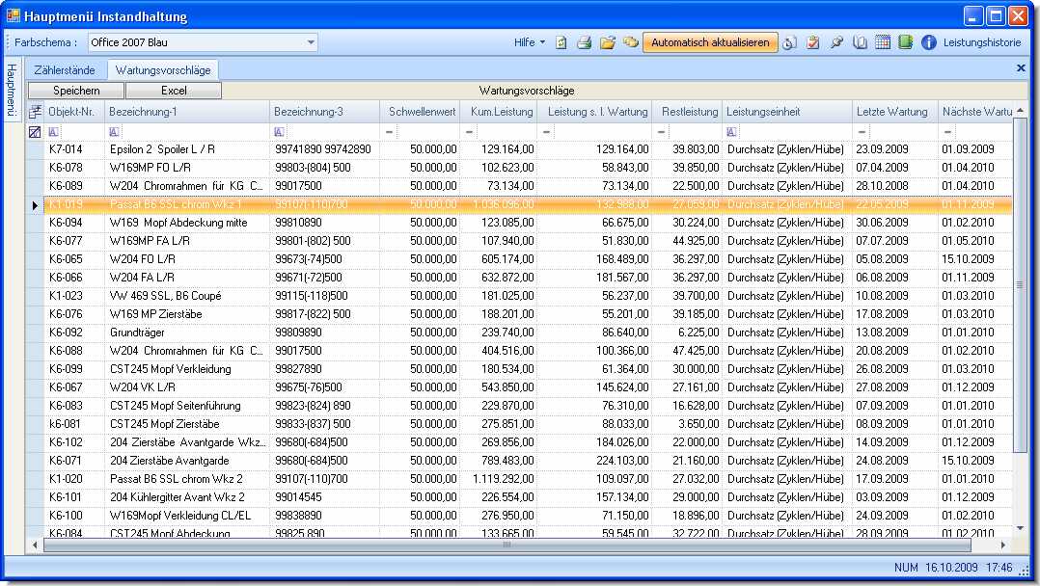The width and height of the screenshot is (1040, 586).
Task: Open Bezeichnung-1 filter operator dropdown
Action: click(115, 132)
